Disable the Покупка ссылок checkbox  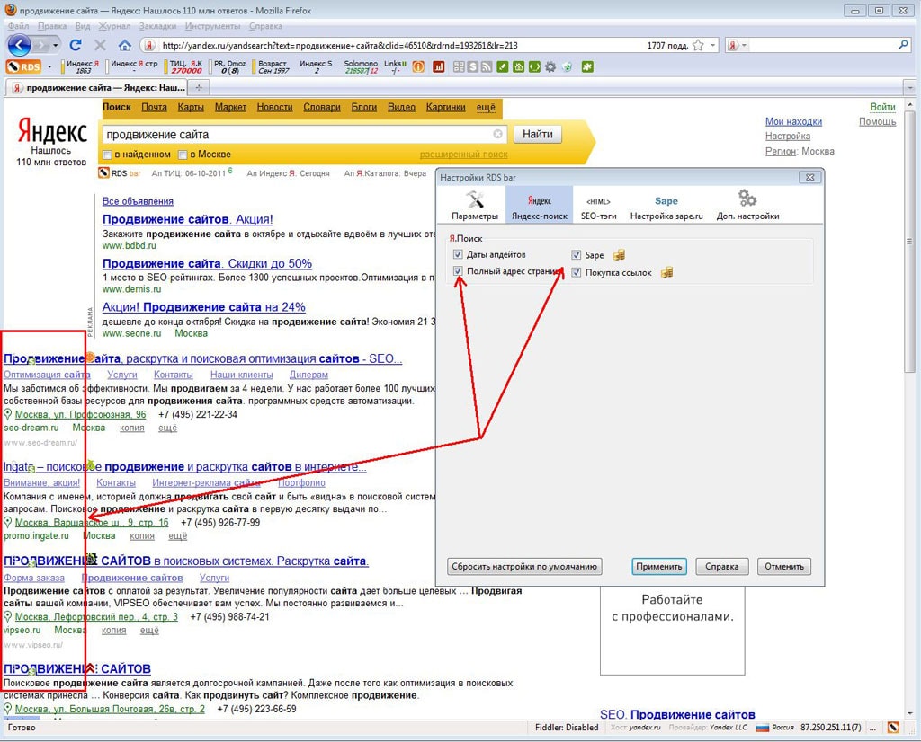pyautogui.click(x=577, y=272)
